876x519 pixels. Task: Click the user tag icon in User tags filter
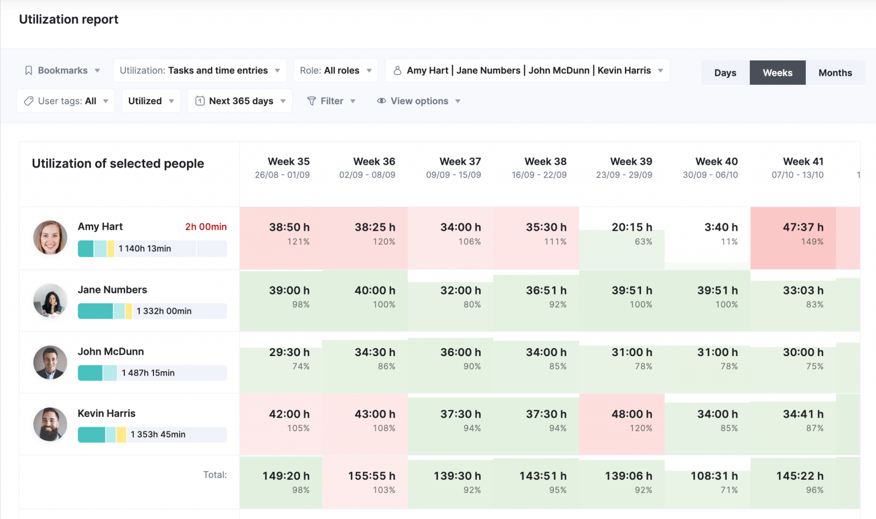click(x=29, y=101)
